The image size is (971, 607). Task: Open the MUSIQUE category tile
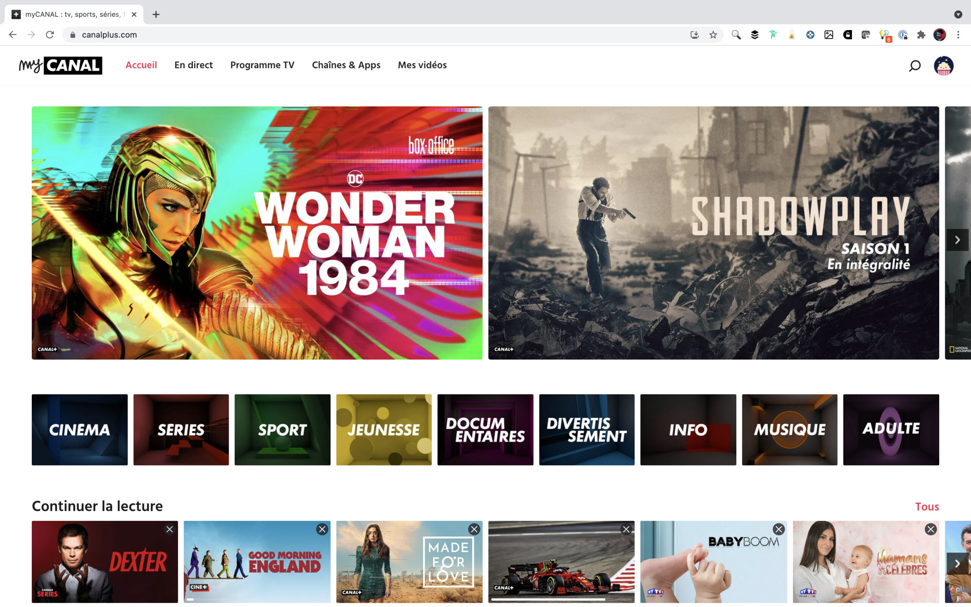[x=790, y=429]
